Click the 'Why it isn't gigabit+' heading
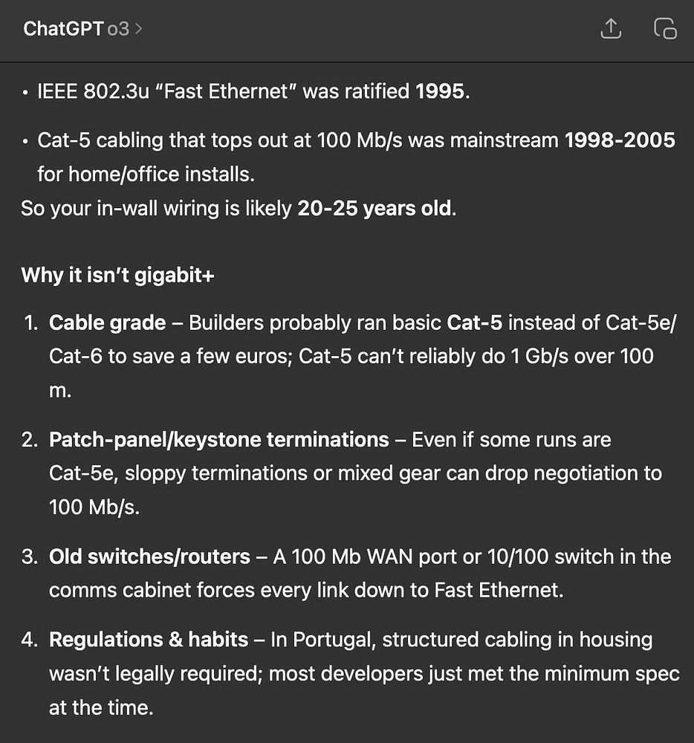The image size is (694, 743). click(x=117, y=276)
